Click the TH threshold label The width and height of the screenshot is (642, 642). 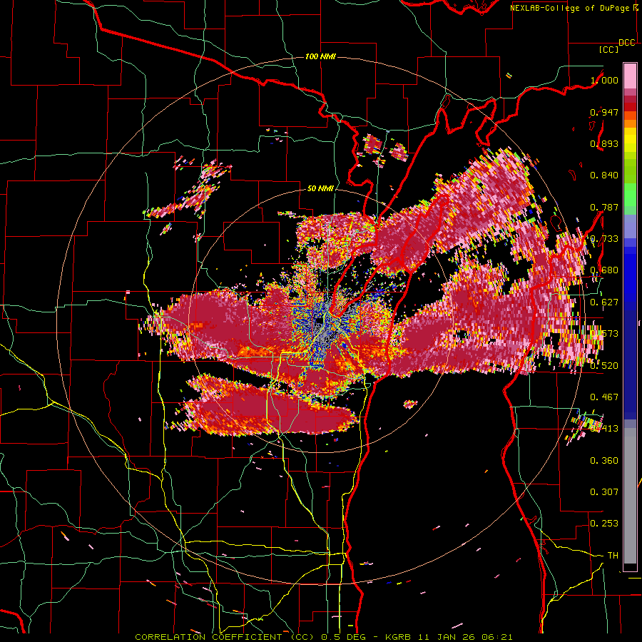(x=613, y=555)
